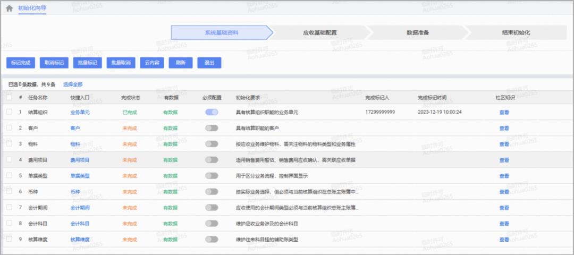Go to the 应收基础配置 step
The image size is (574, 255).
click(320, 32)
